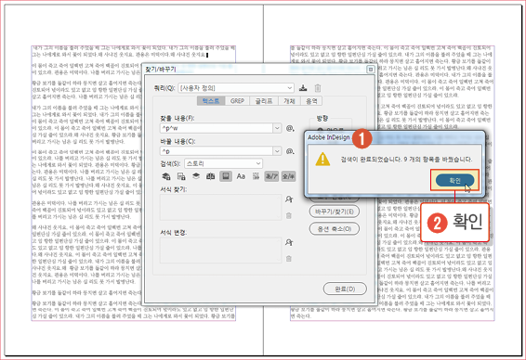Click the 완료(D) button

(x=345, y=289)
